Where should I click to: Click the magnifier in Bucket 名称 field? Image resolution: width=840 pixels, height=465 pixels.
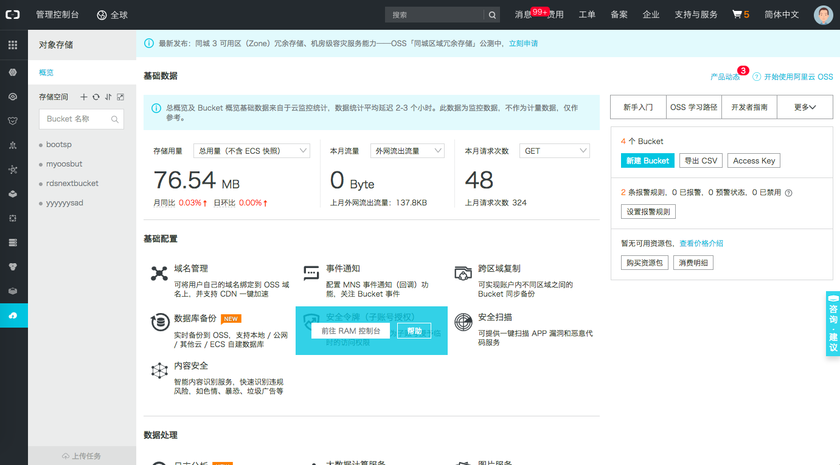tap(115, 119)
